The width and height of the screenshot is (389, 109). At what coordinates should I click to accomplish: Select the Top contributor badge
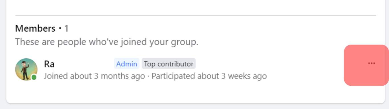169,64
